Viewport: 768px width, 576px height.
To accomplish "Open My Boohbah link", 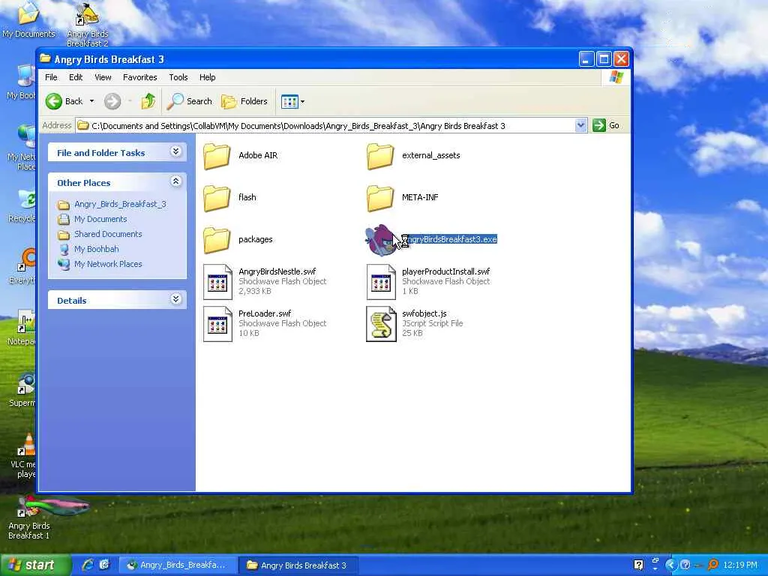I will pos(96,249).
